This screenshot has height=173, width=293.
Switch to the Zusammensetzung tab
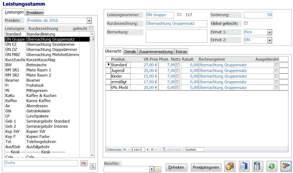pyautogui.click(x=156, y=52)
